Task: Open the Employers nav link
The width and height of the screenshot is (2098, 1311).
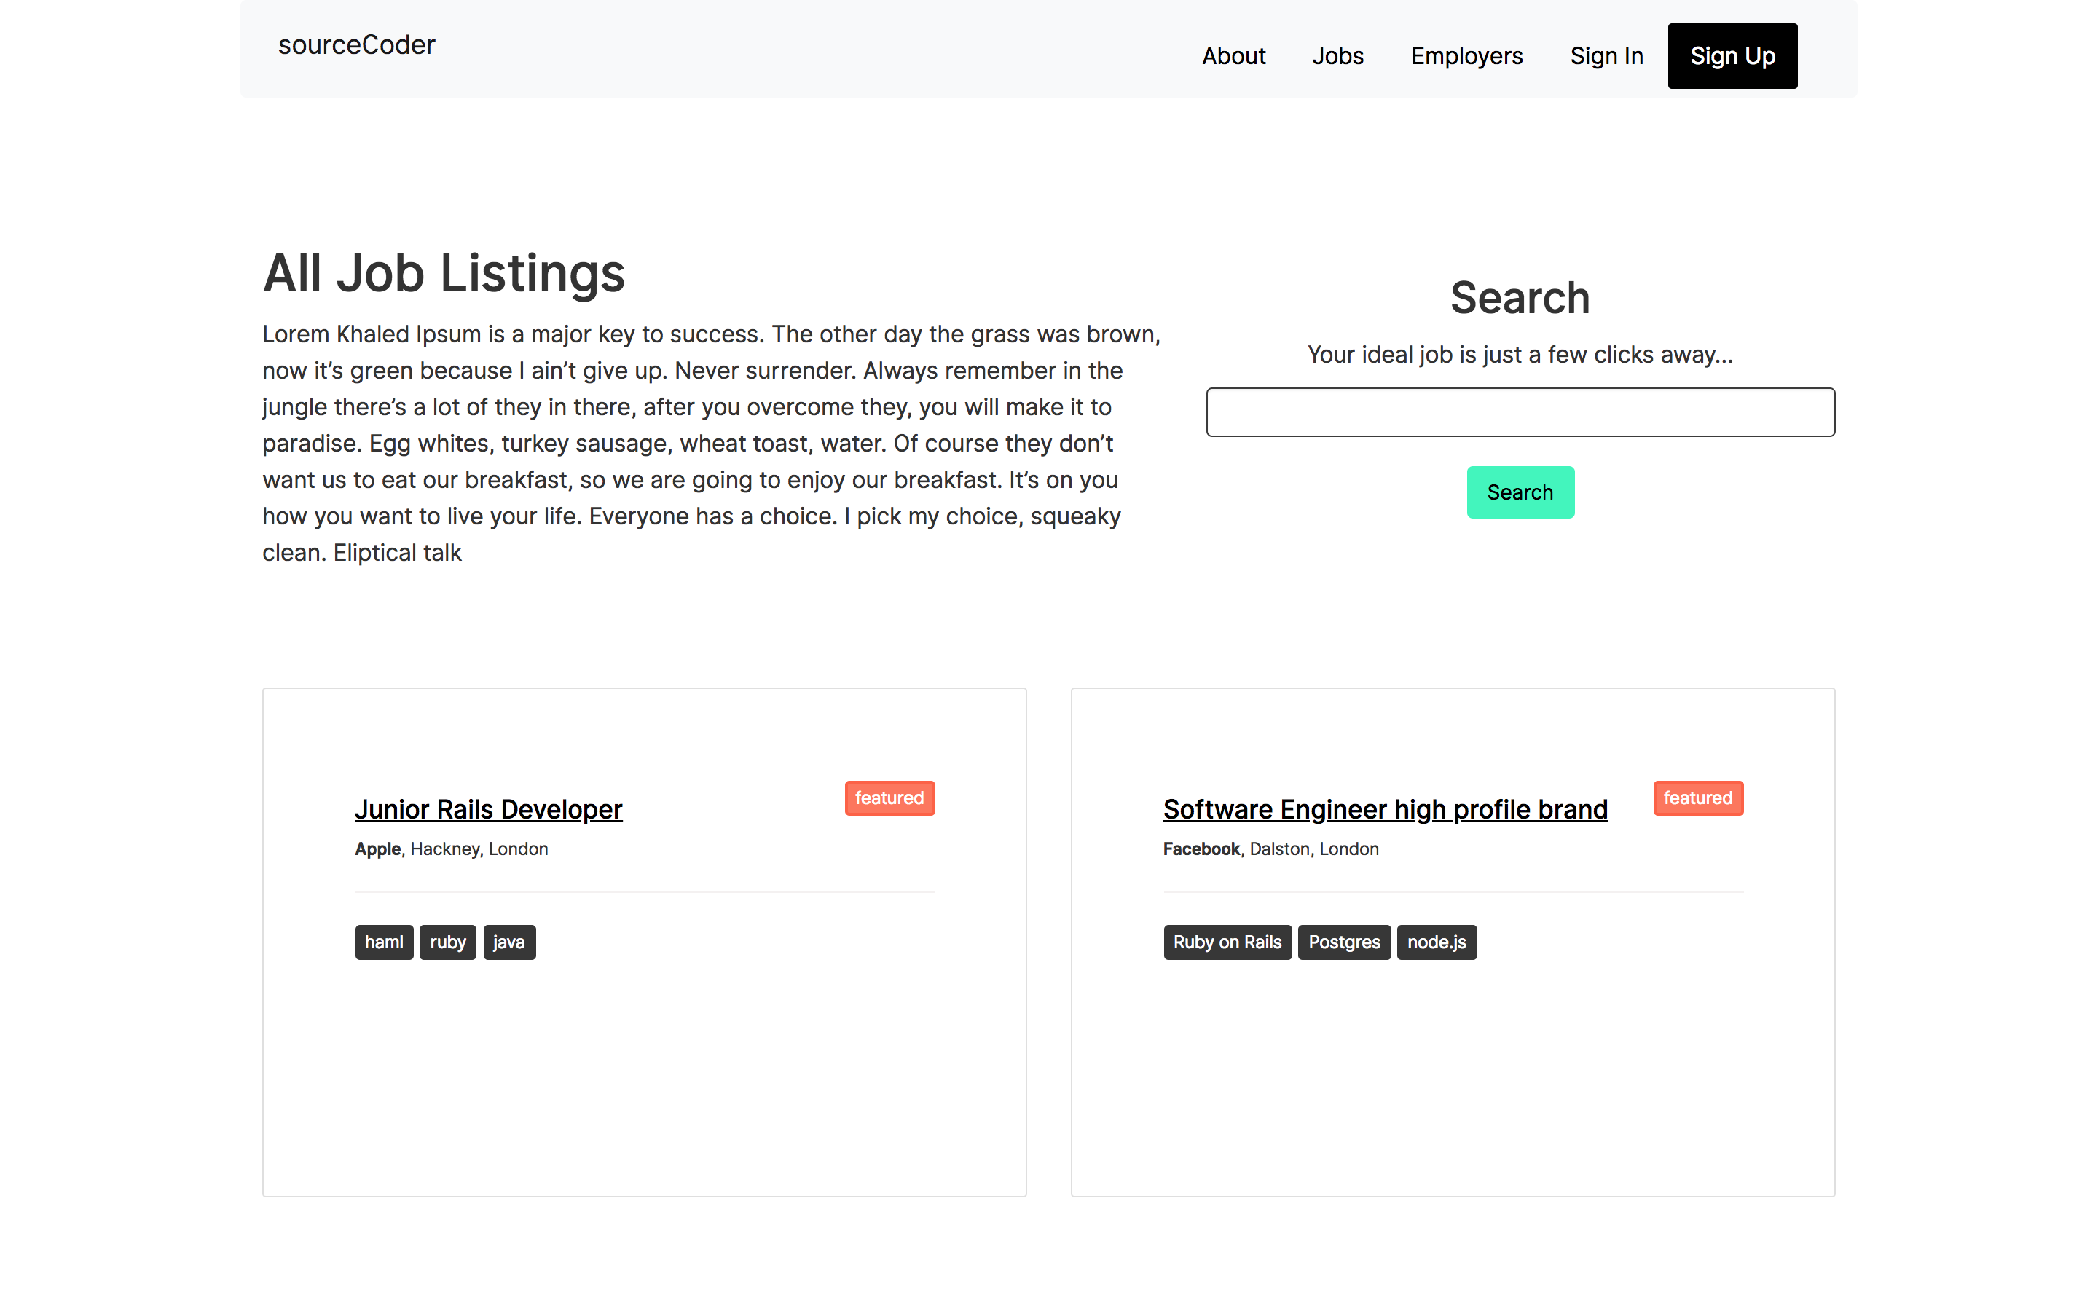Action: click(1466, 56)
